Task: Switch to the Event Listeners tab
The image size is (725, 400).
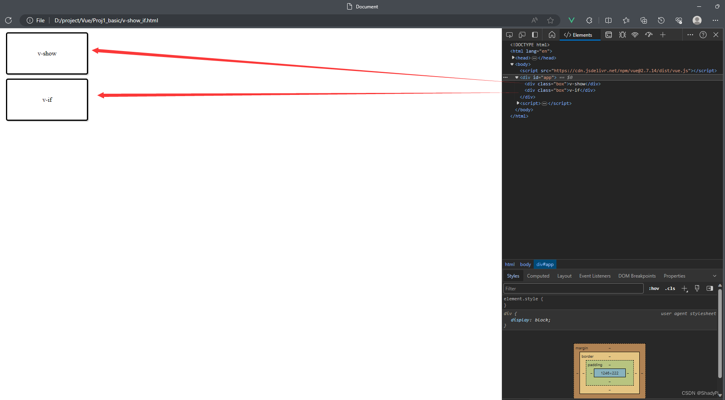Action: pyautogui.click(x=595, y=276)
